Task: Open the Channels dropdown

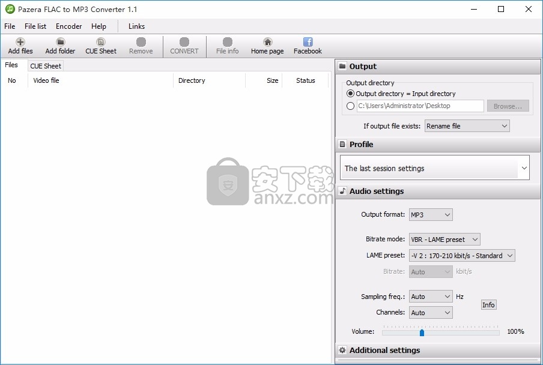Action: (431, 312)
